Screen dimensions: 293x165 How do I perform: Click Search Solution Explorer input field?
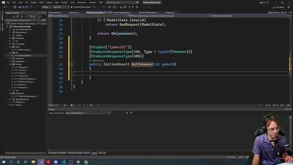tap(23, 20)
